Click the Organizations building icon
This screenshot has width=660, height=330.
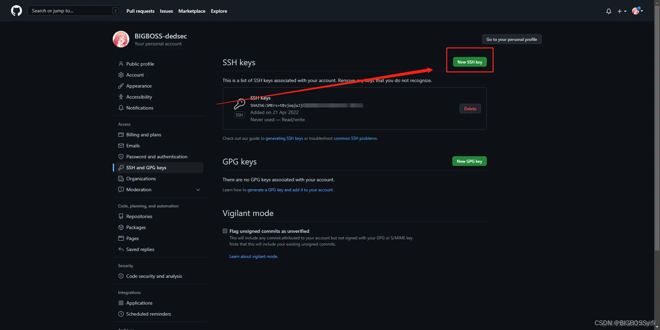coord(121,179)
